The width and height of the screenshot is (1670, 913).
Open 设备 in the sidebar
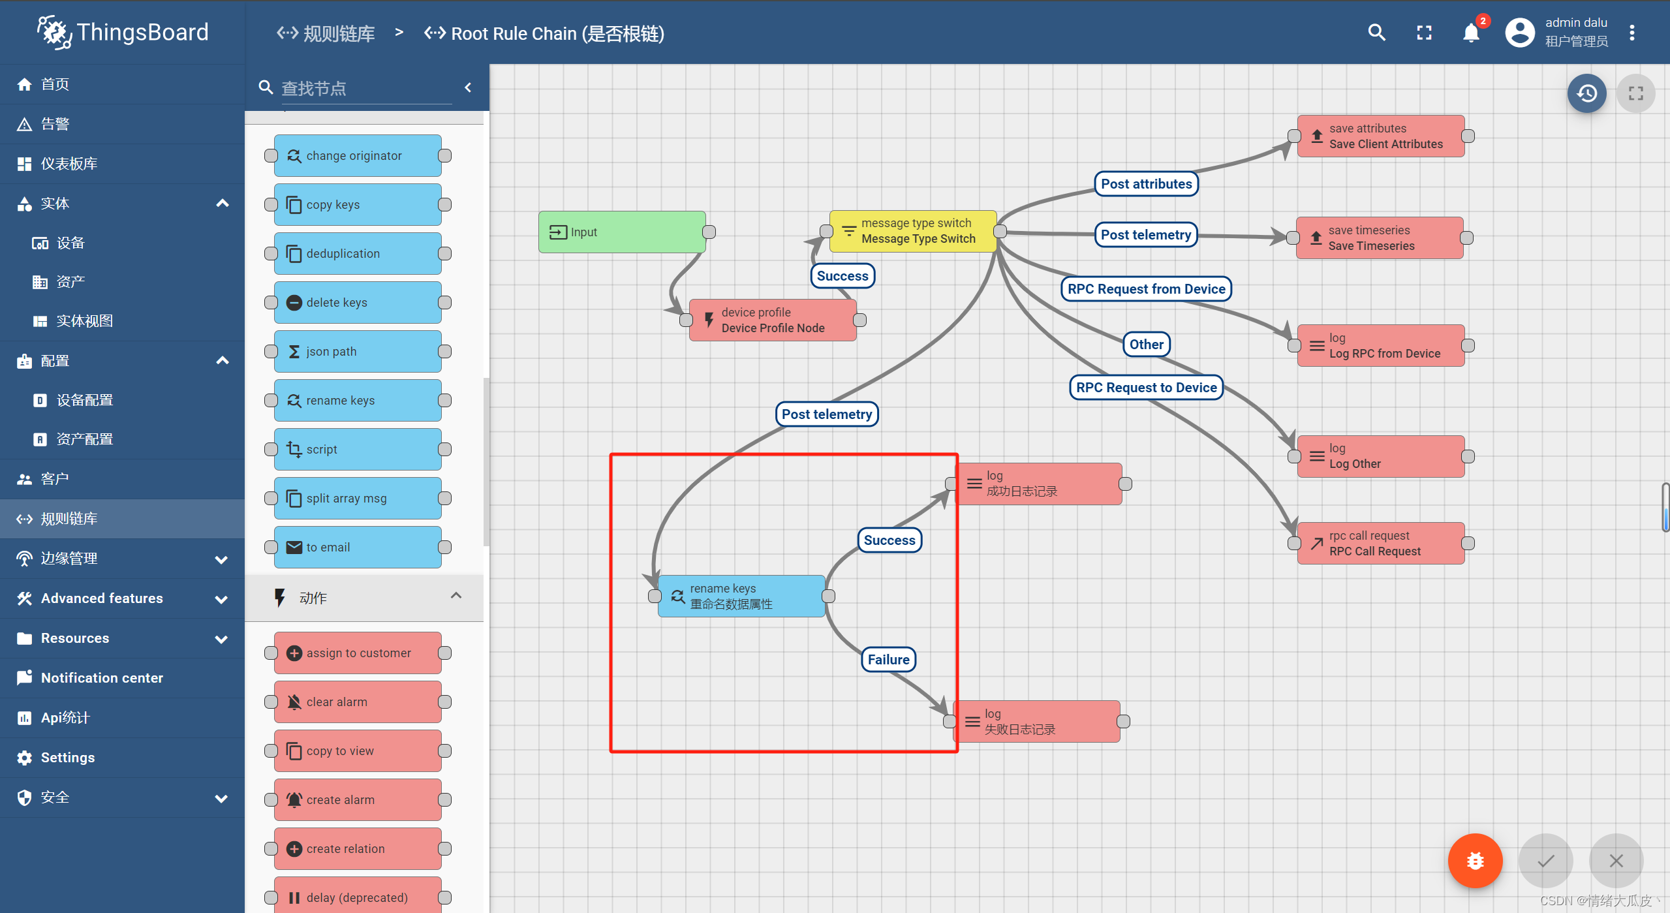point(122,243)
